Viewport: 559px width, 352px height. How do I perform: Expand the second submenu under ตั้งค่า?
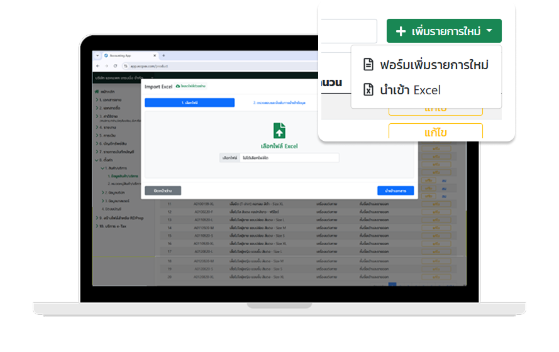click(x=113, y=192)
